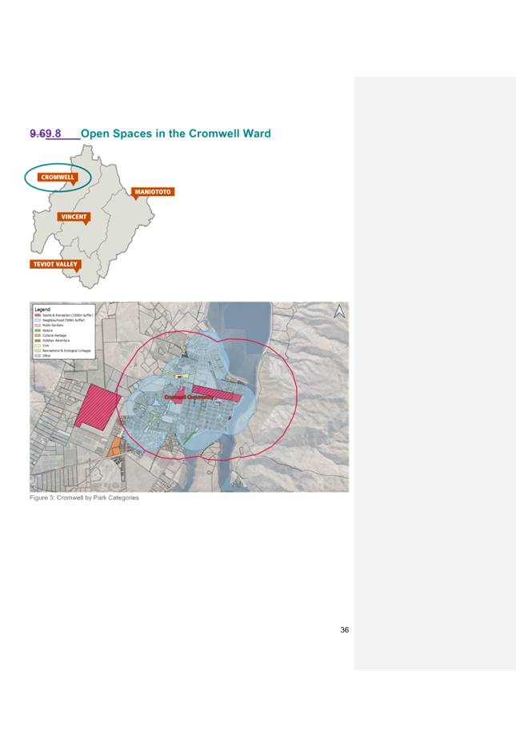This screenshot has height=747, width=516.
Task: Click the Nature legend swatch
Action: point(38,330)
